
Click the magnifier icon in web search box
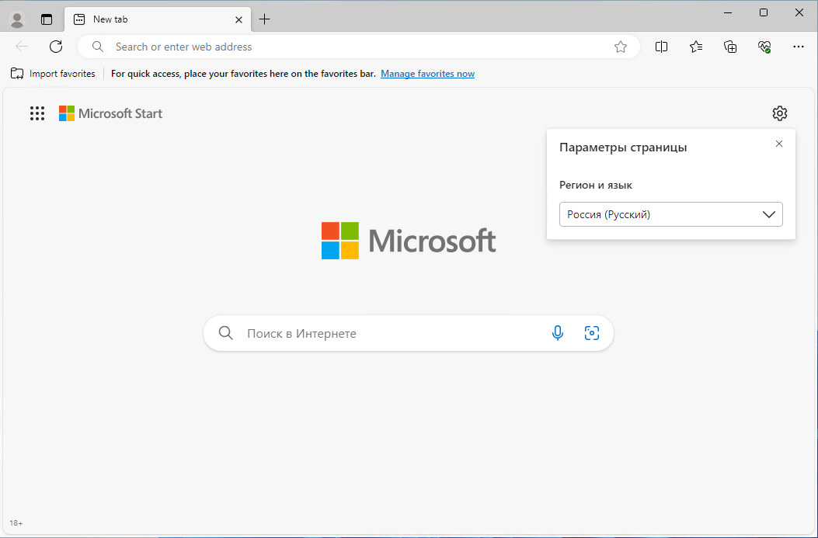point(226,333)
